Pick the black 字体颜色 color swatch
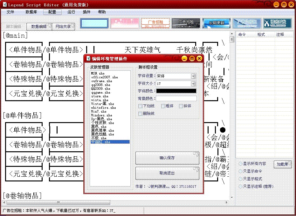The image size is (296, 216). click(x=176, y=91)
